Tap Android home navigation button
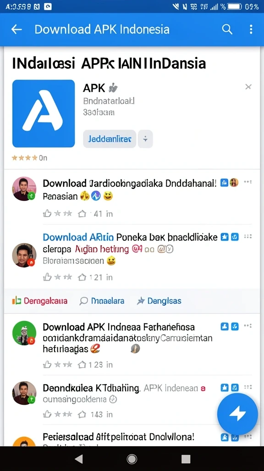The image size is (264, 471). (x=132, y=459)
